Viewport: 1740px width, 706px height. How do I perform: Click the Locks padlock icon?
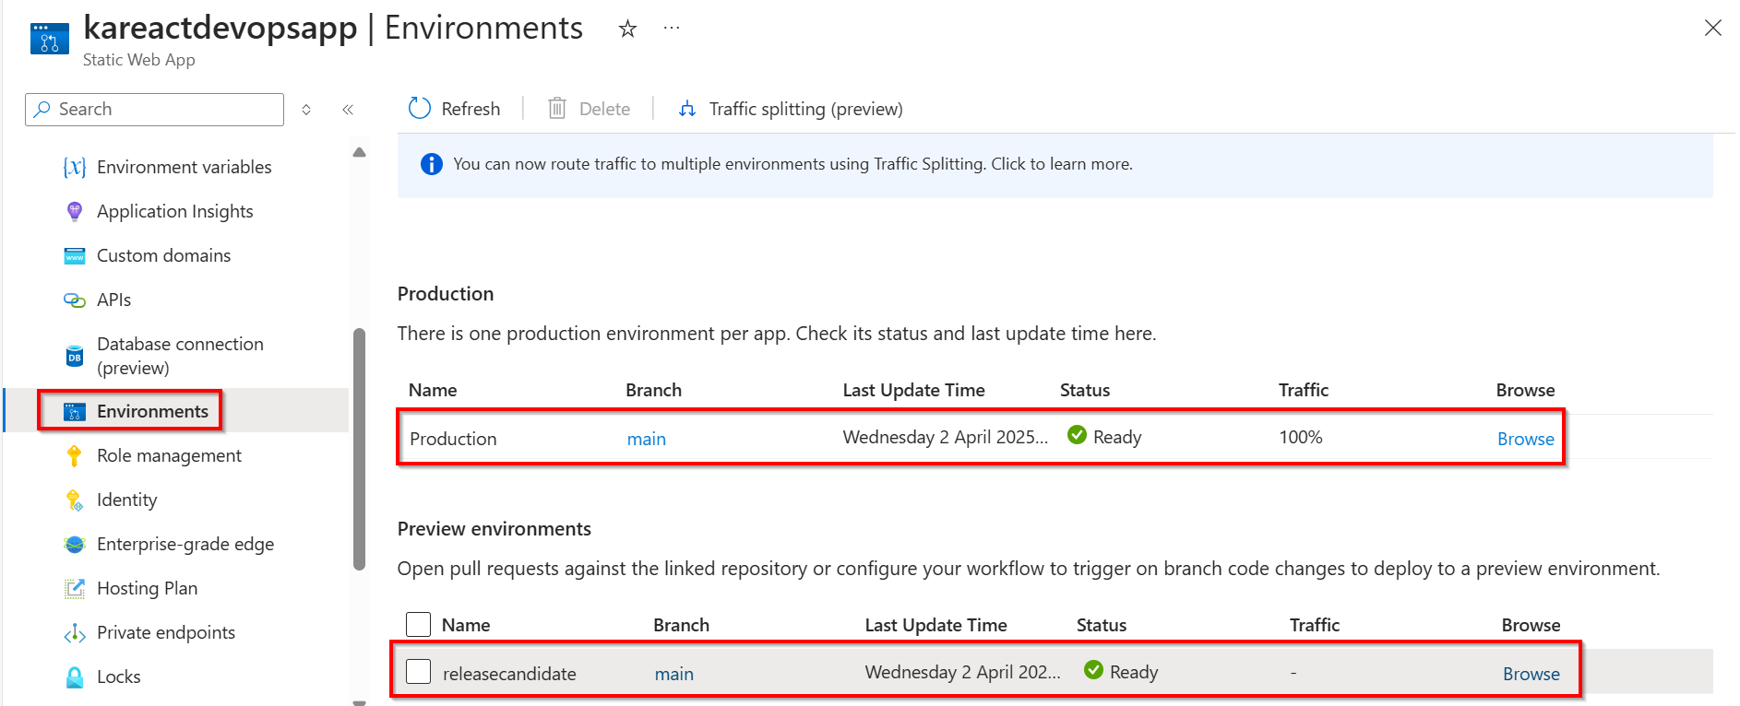coord(75,677)
